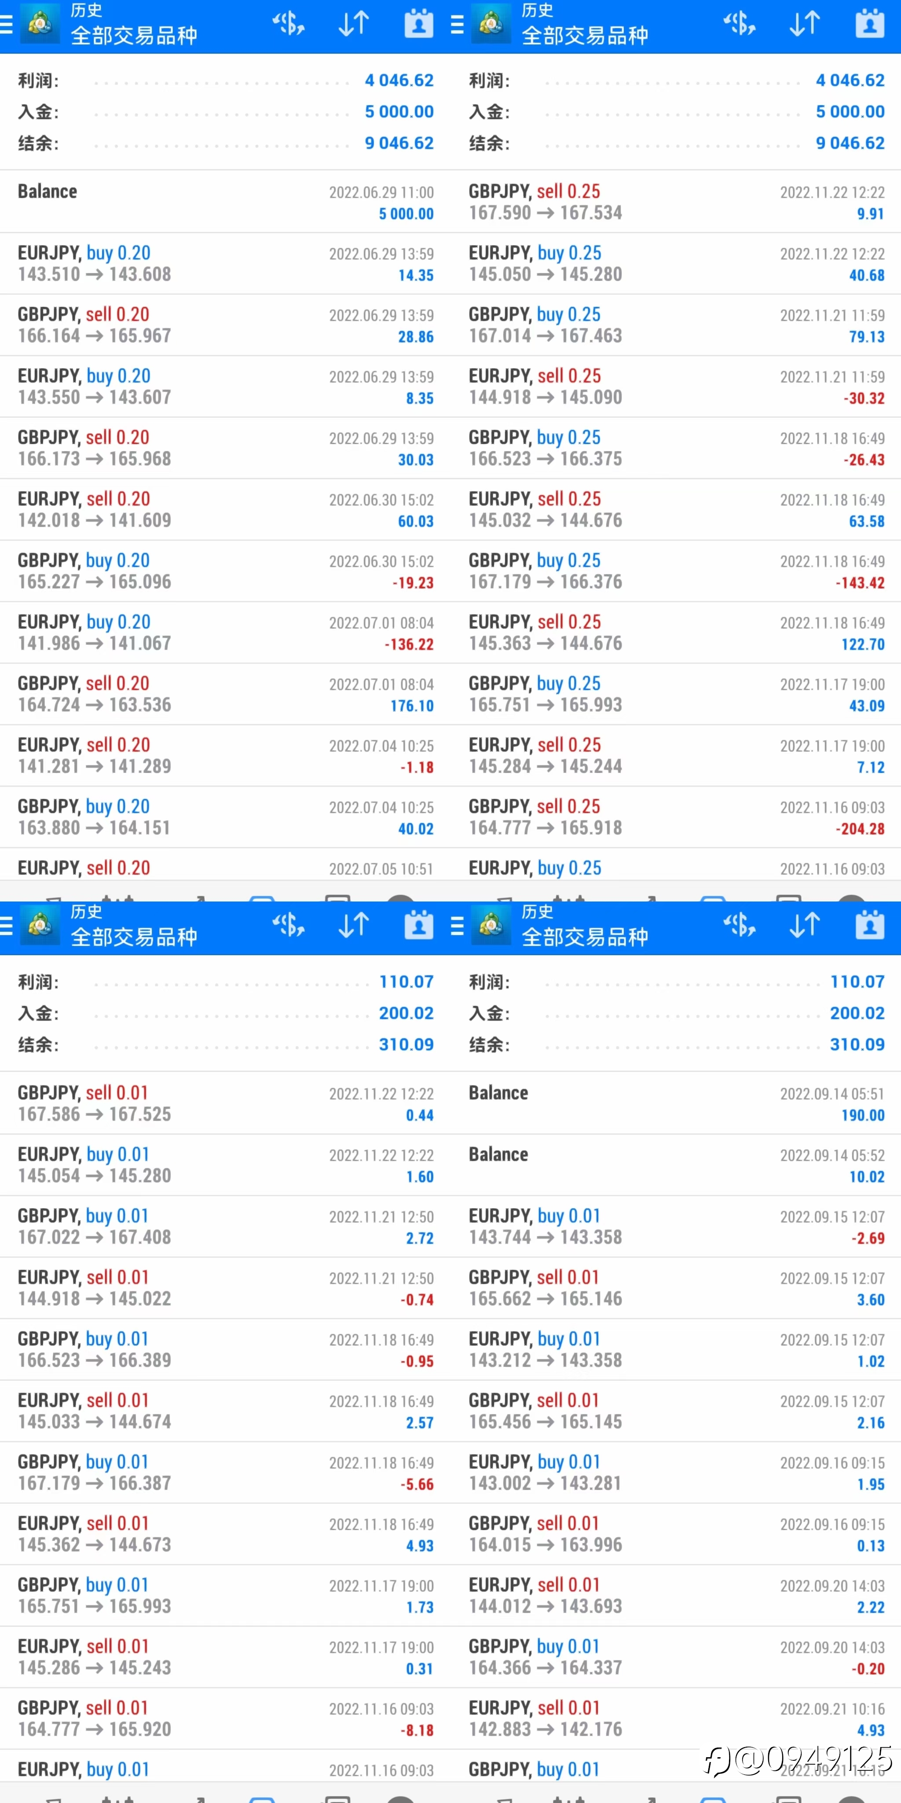
Task: Open EURJPY sell 145.362 → 144.673 trade
Action: [x=225, y=1534]
